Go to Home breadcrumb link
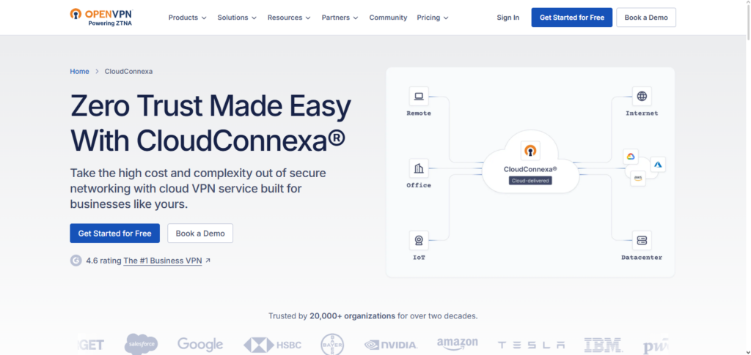Image resolution: width=751 pixels, height=355 pixels. [79, 72]
